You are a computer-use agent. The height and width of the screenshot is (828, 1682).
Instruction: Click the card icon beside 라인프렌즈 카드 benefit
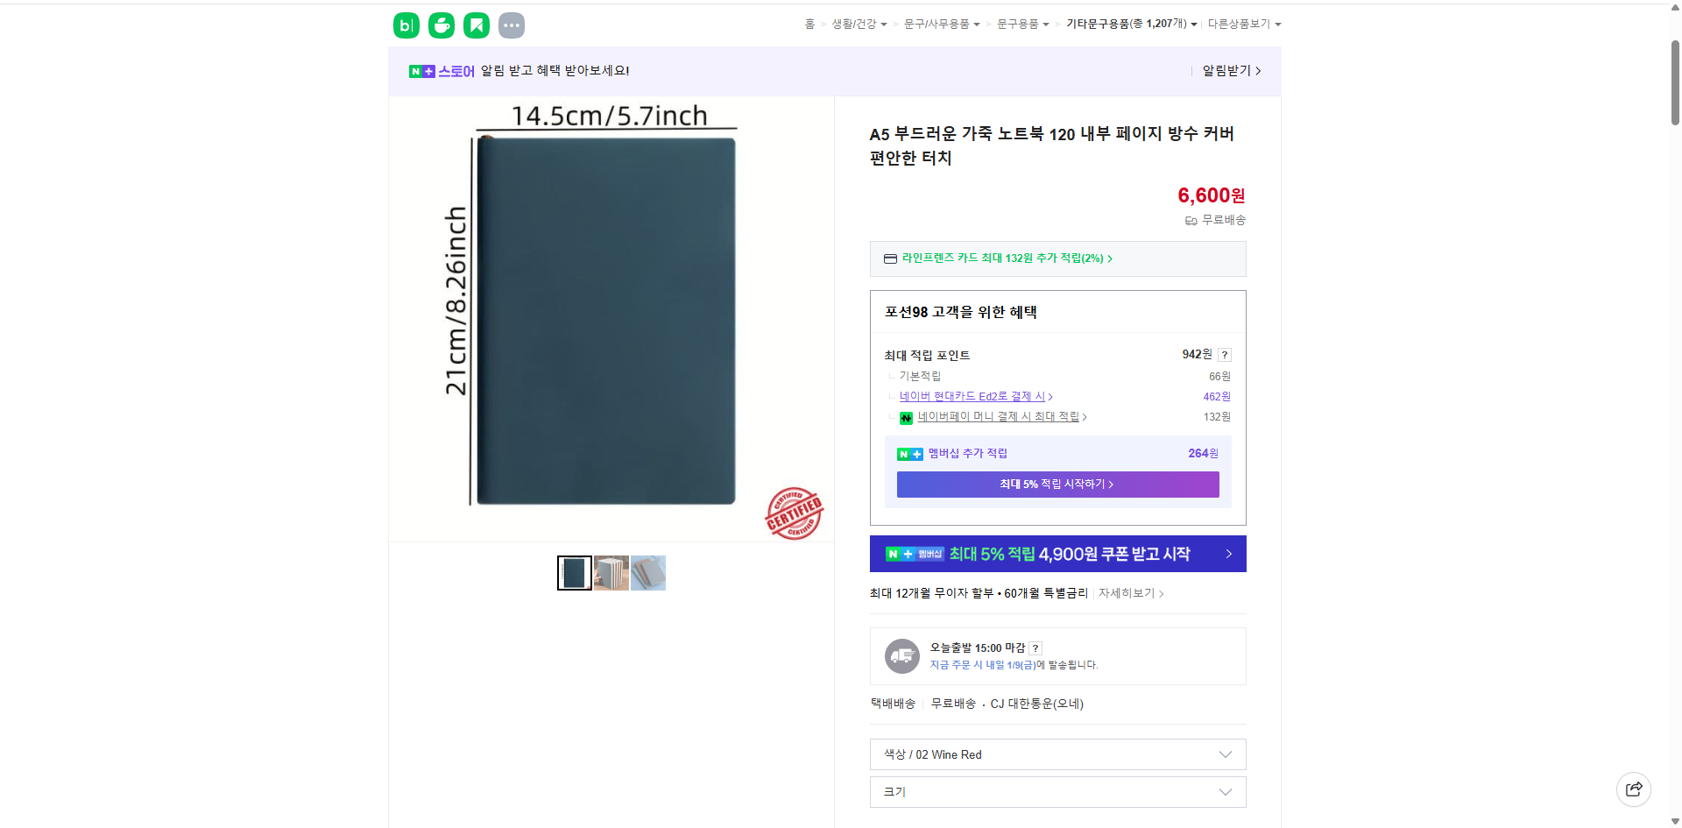[x=888, y=258]
